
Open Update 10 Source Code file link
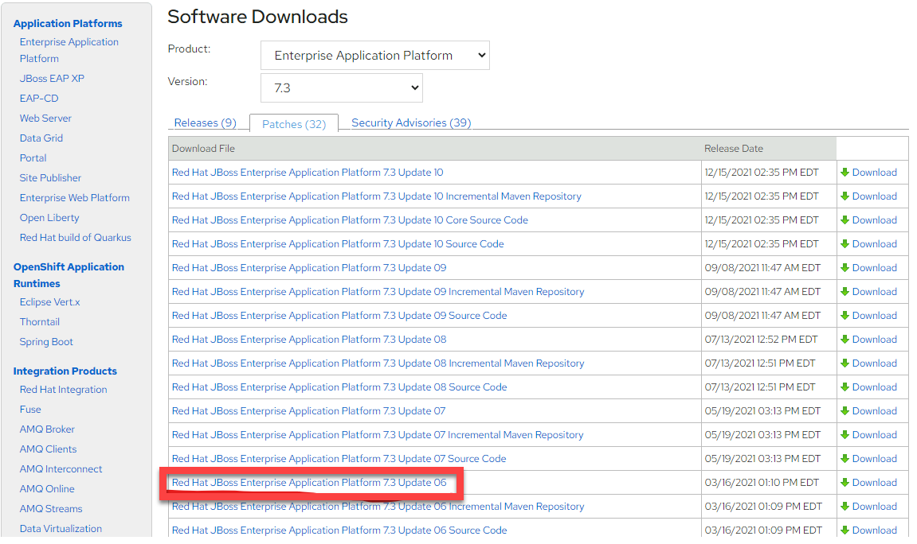[x=338, y=244]
